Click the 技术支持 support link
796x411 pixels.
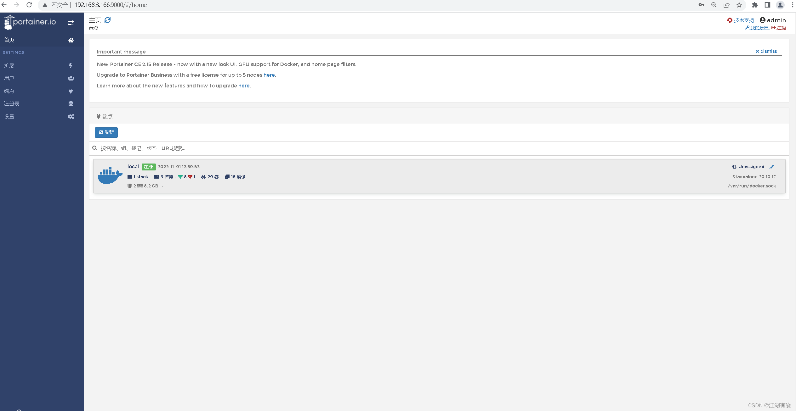click(x=744, y=20)
